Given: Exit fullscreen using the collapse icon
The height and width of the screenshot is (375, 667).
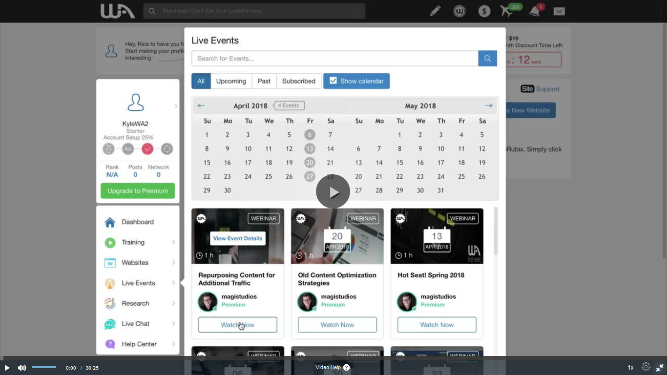Looking at the screenshot, I should pos(660,368).
